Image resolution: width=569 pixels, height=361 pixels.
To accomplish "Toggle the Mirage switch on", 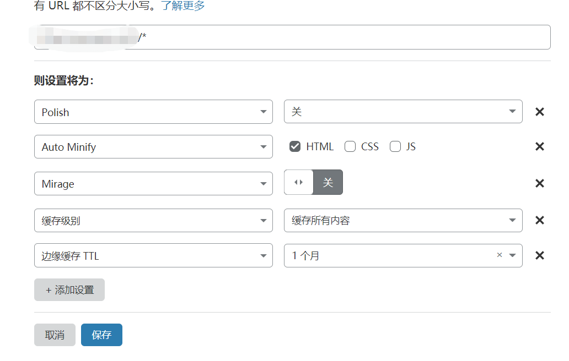I will (313, 182).
